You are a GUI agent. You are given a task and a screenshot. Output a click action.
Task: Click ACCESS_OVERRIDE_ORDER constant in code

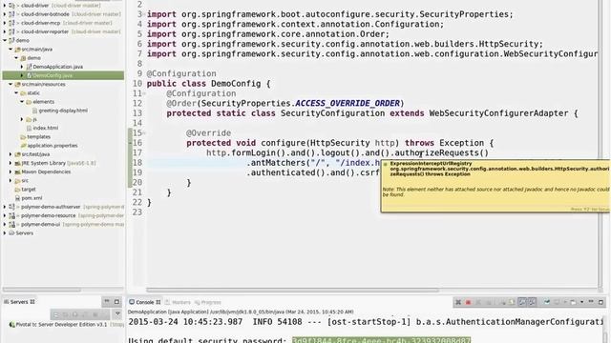348,104
